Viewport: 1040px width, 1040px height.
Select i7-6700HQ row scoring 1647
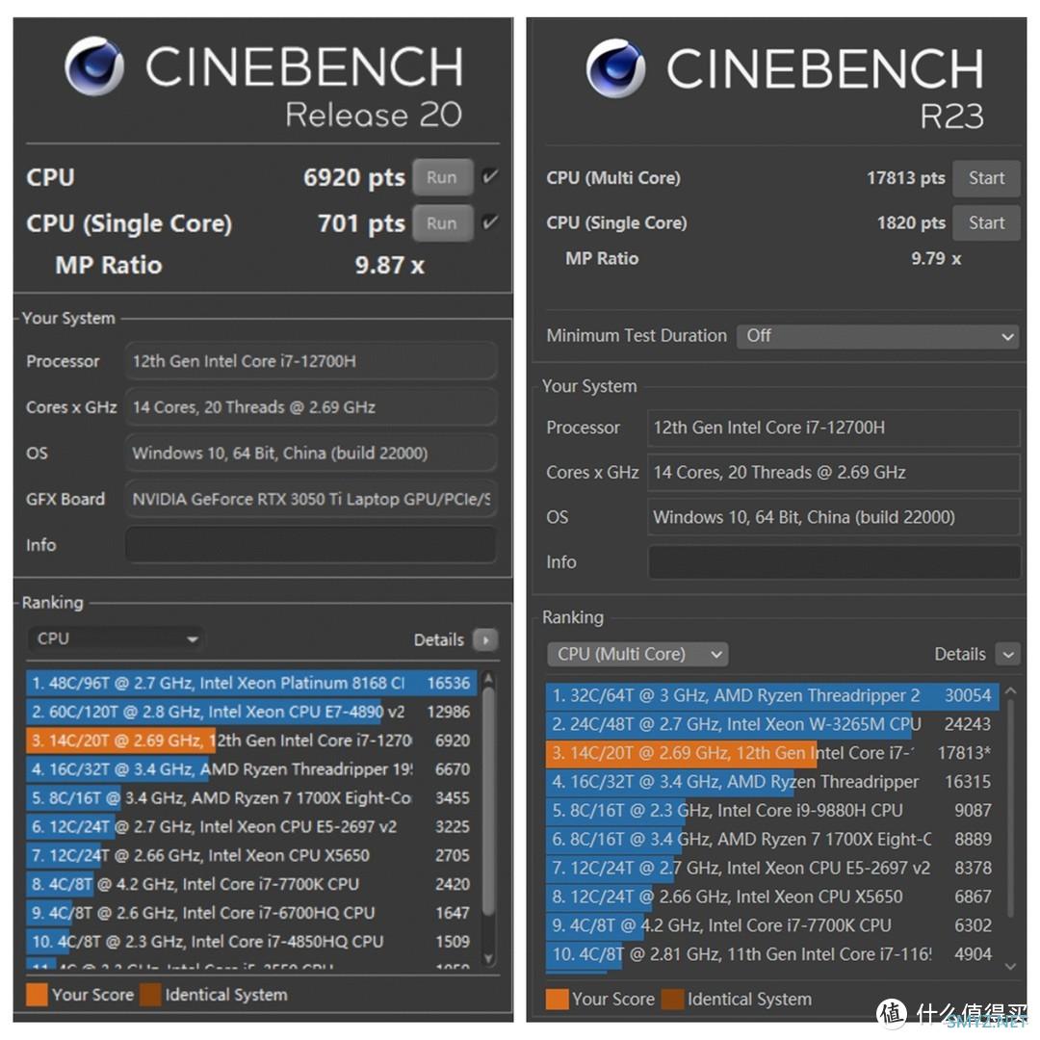(252, 913)
